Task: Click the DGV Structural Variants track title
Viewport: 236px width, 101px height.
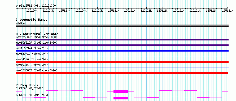Action: coord(37,34)
